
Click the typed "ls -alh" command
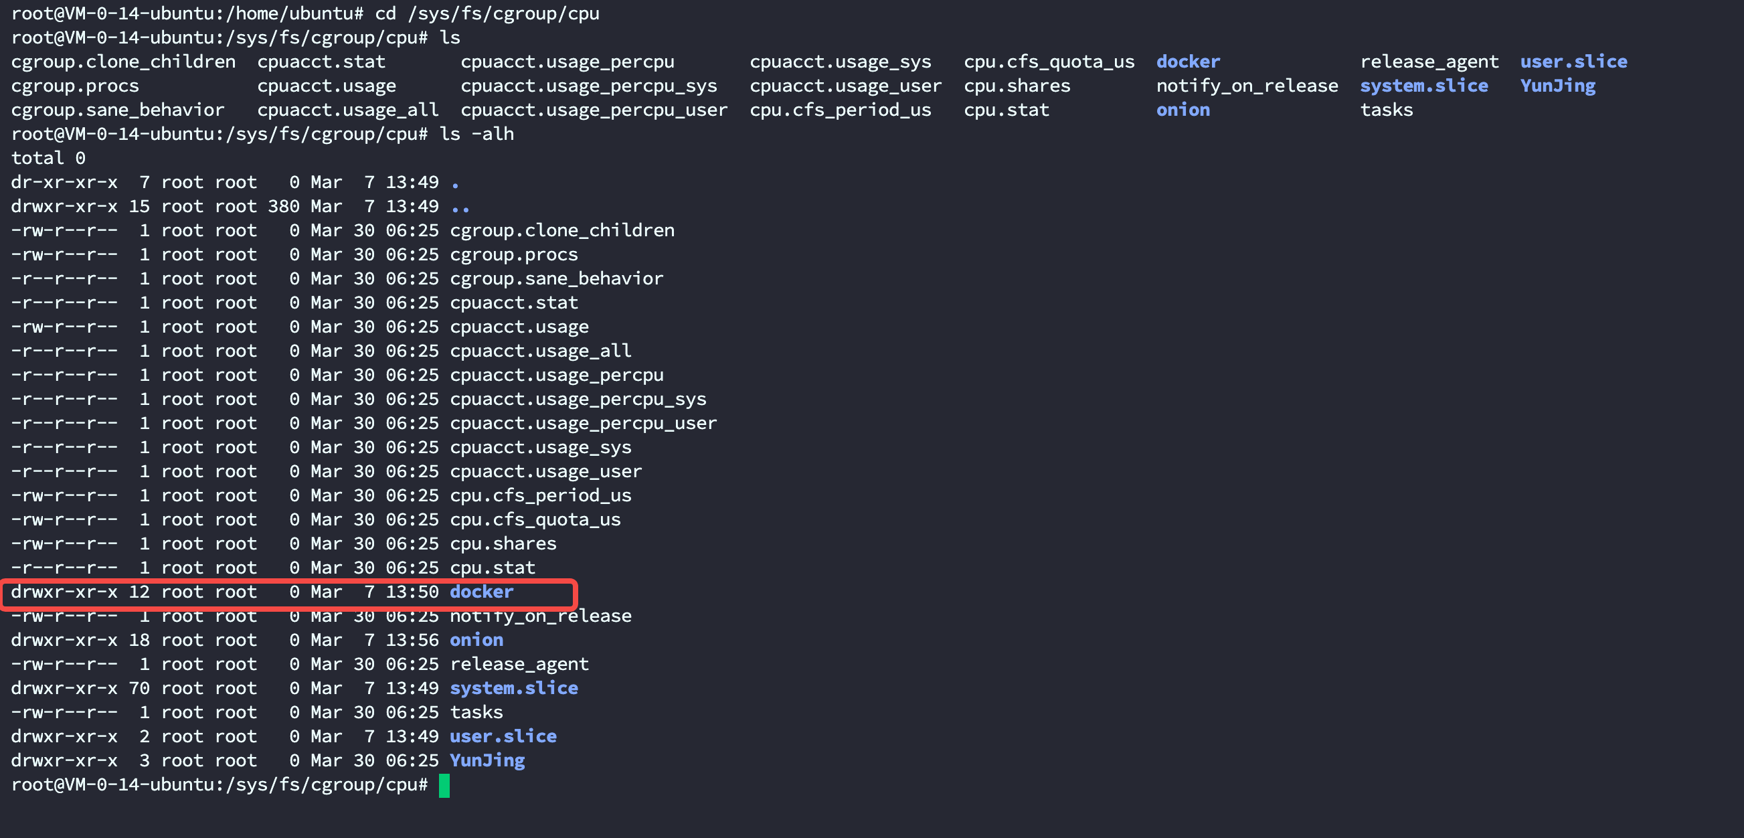point(476,134)
